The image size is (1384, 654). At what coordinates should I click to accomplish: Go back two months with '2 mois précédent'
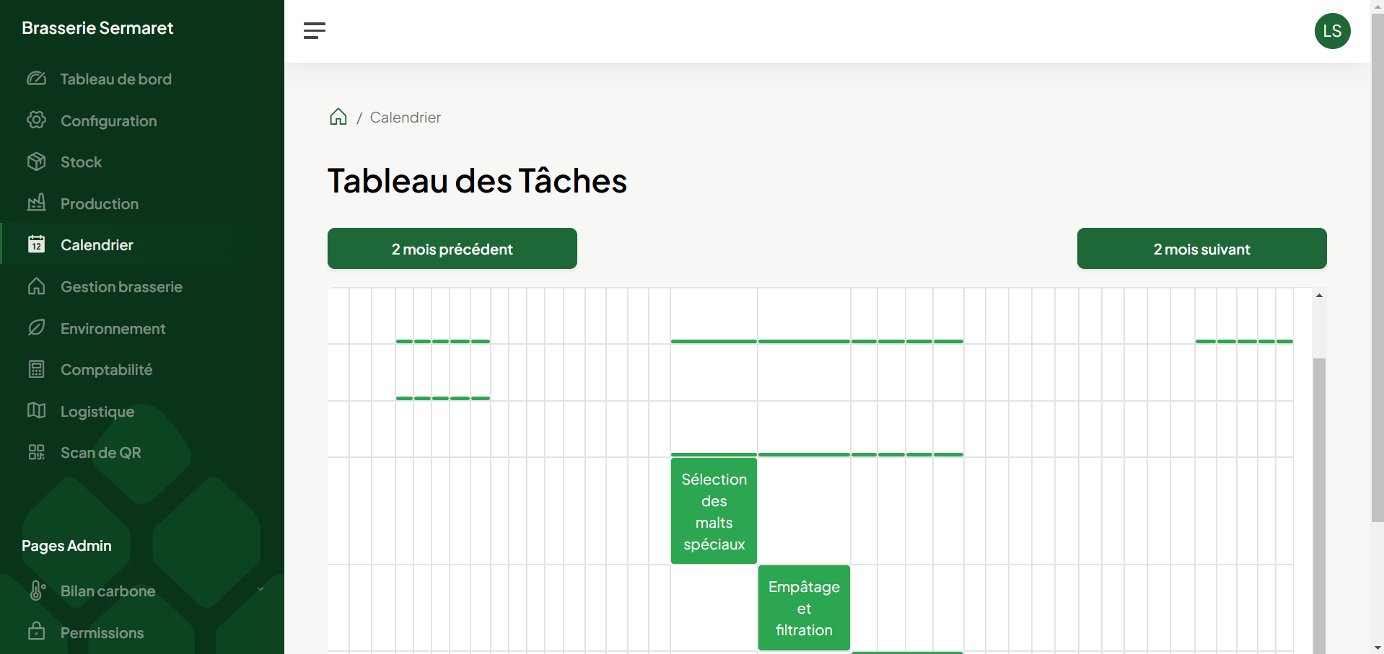click(452, 248)
